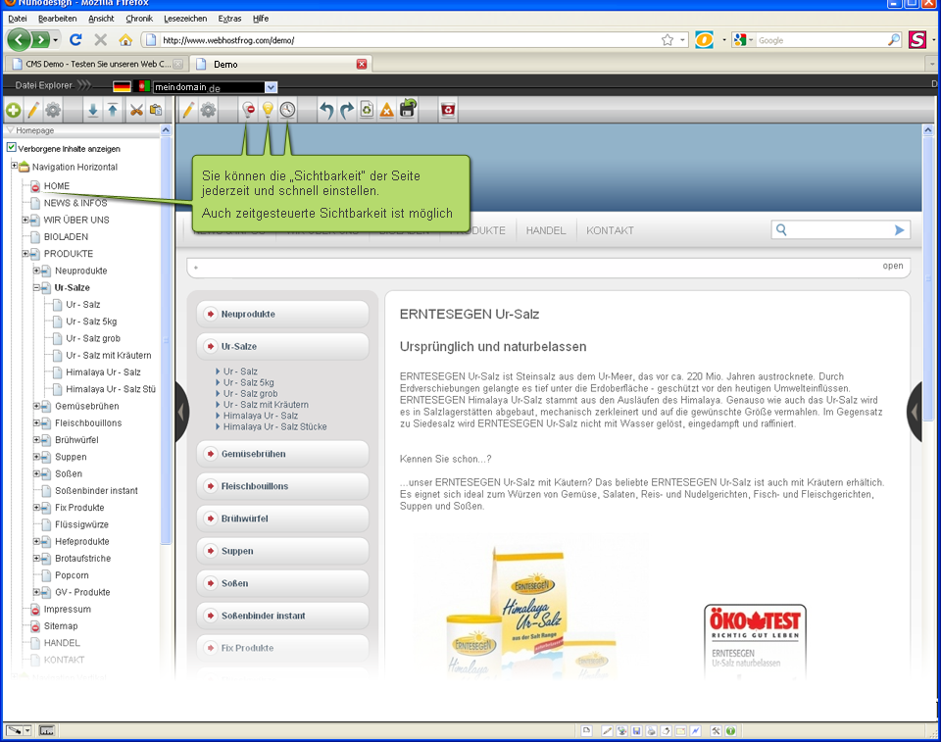Select 'Ur - Salz grob' in the file tree

(x=93, y=338)
